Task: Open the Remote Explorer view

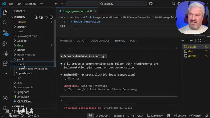Action: coord(5,53)
